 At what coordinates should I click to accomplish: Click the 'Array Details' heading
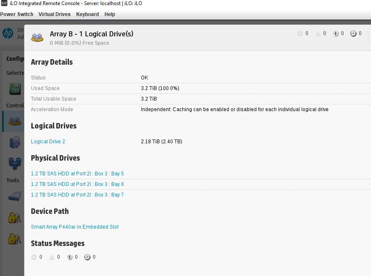(52, 62)
